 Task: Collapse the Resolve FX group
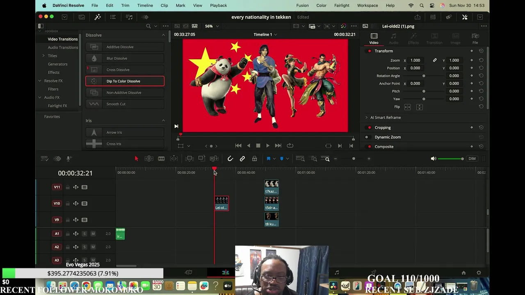click(x=40, y=81)
